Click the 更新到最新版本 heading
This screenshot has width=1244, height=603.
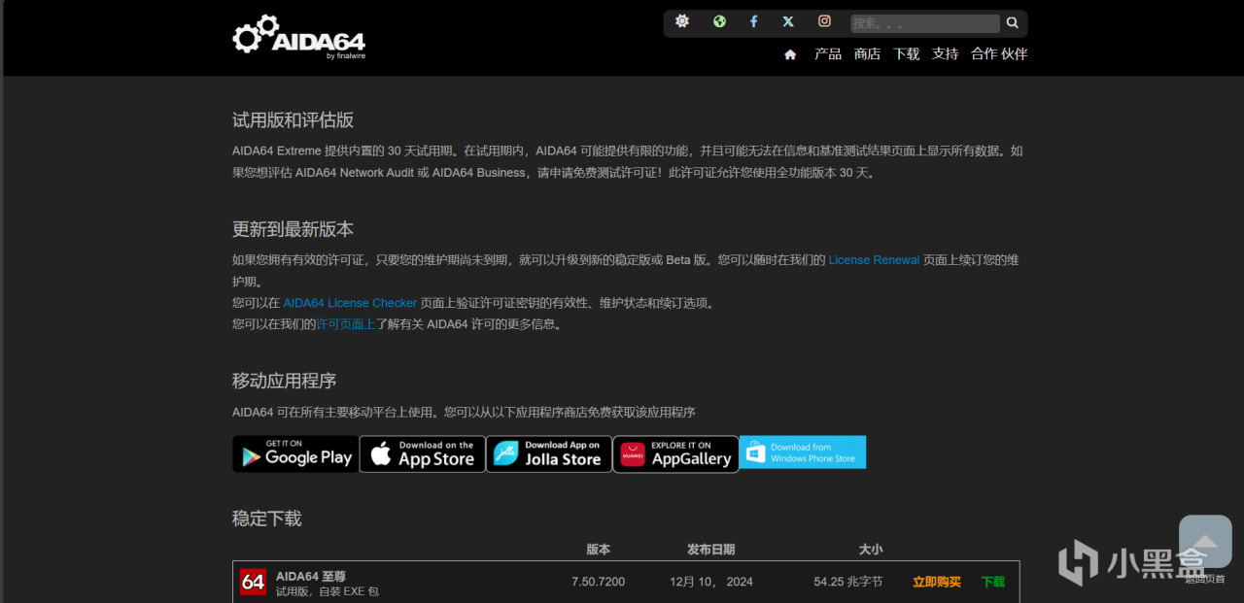point(293,229)
